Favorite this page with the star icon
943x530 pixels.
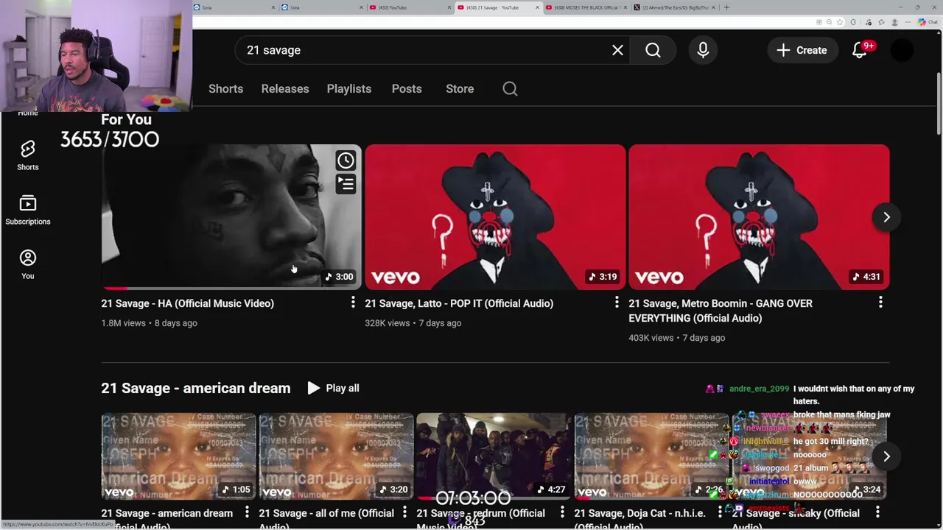click(839, 22)
